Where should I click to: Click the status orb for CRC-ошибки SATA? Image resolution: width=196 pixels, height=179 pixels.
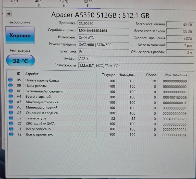11,123
